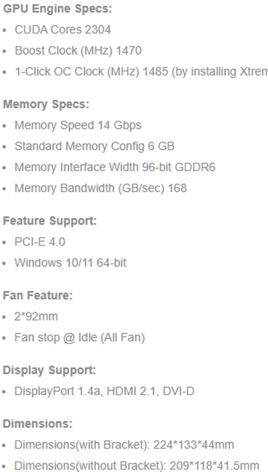Screen dimensions: 268x472
Task: Select Memory Speed 14 Gbps line
Action: pos(78,125)
